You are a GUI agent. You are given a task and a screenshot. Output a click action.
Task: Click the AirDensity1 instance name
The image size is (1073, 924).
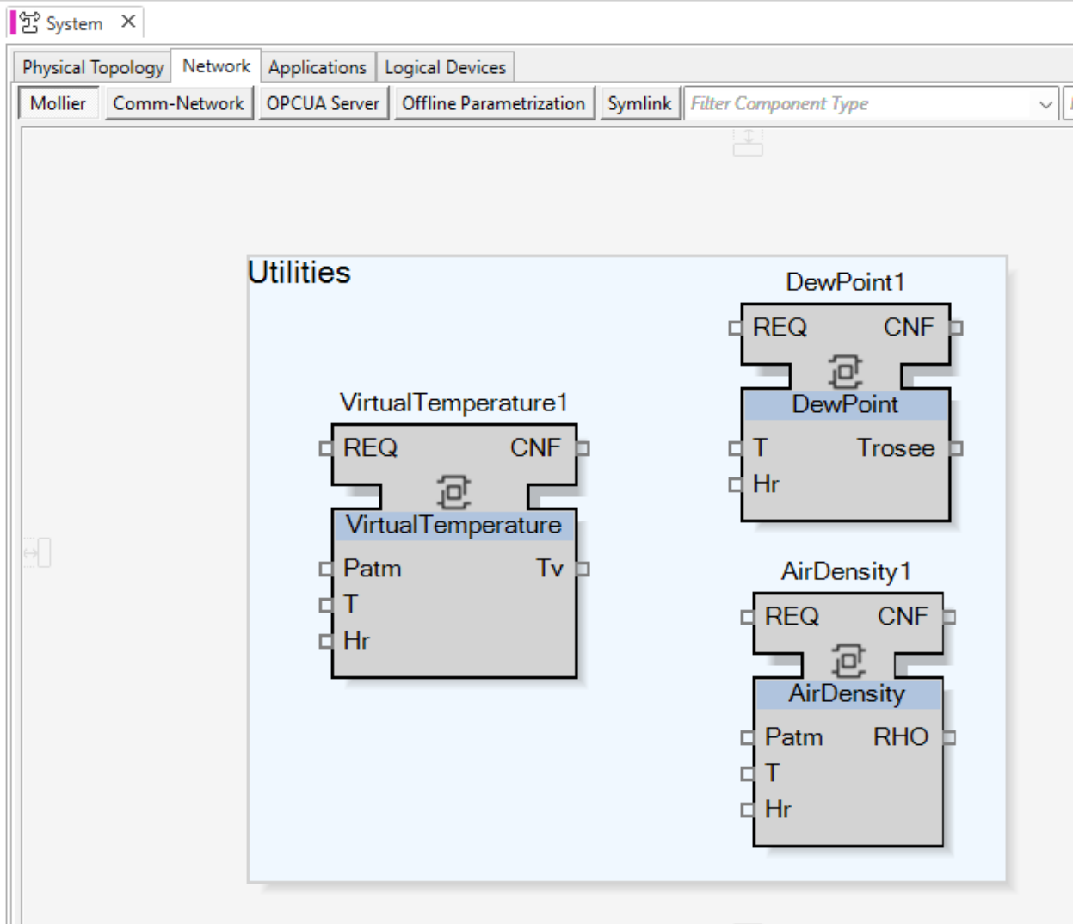(x=846, y=571)
